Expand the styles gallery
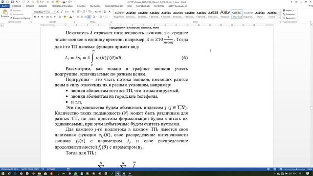The width and height of the screenshot is (313, 176). click(279, 18)
